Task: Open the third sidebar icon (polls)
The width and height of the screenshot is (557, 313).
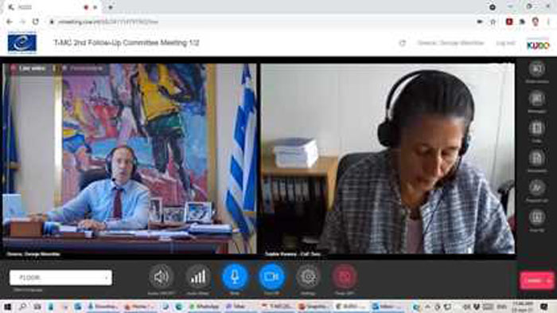Action: point(537,128)
